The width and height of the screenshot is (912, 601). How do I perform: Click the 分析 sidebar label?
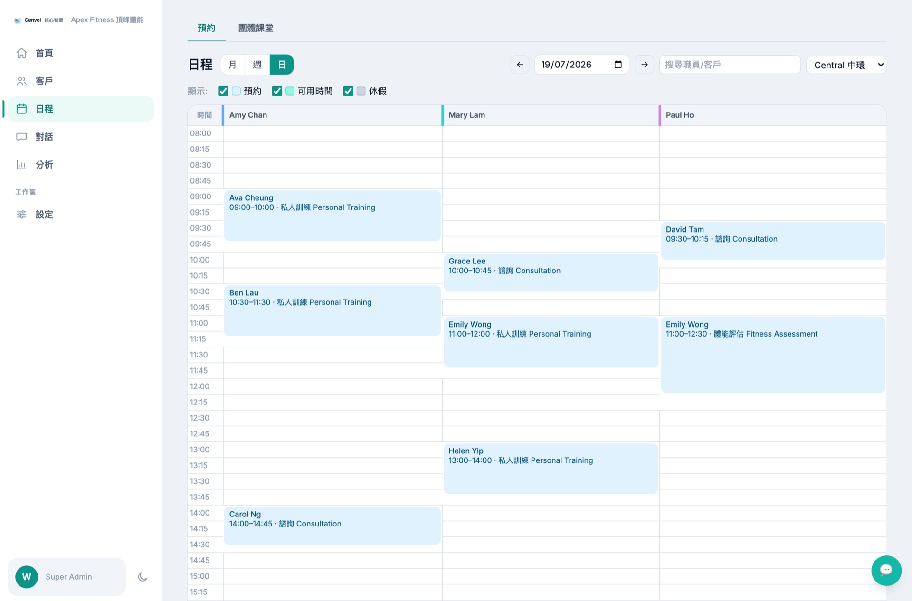pyautogui.click(x=44, y=165)
